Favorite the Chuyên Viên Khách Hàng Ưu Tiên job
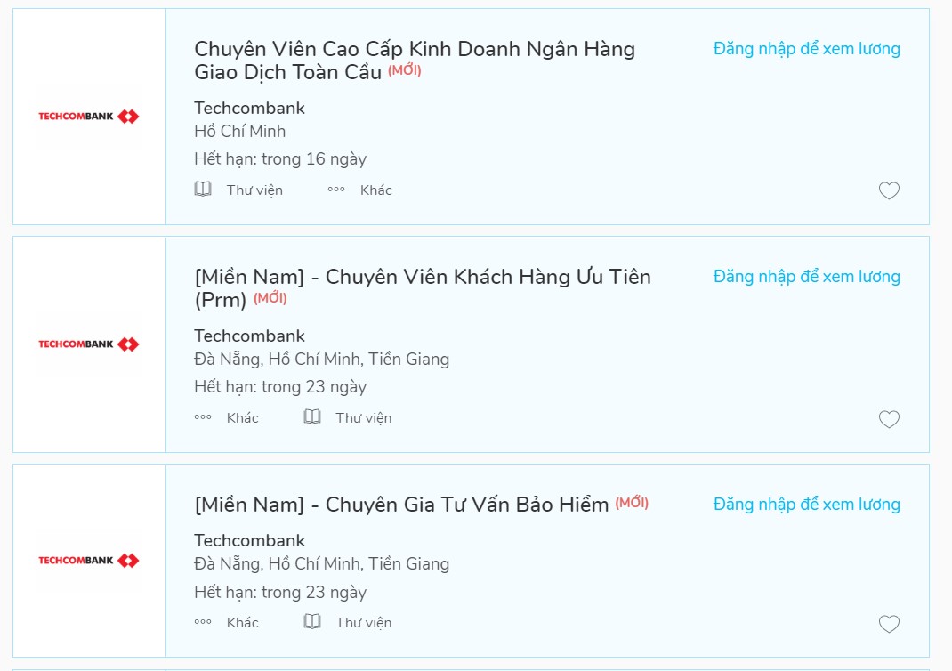The width and height of the screenshot is (952, 671). 889,420
